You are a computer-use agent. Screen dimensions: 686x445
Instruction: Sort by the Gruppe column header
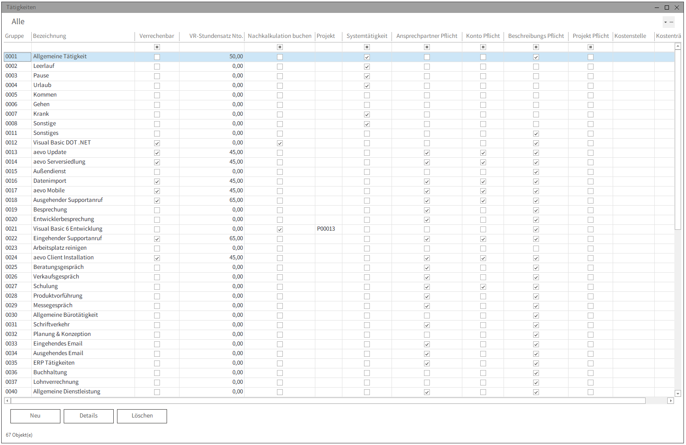[17, 36]
